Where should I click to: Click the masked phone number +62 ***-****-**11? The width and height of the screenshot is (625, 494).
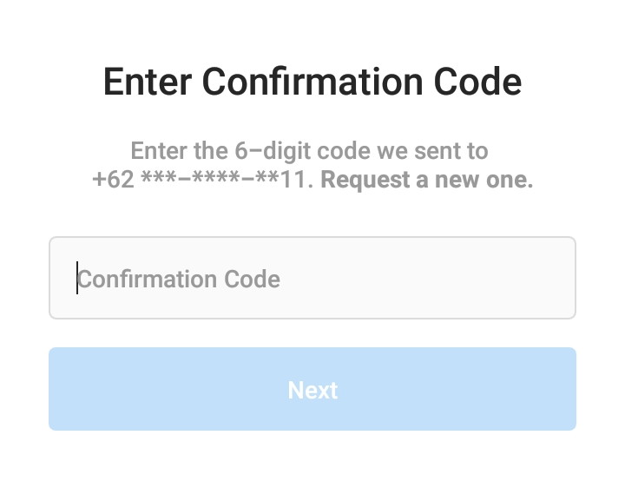(207, 181)
